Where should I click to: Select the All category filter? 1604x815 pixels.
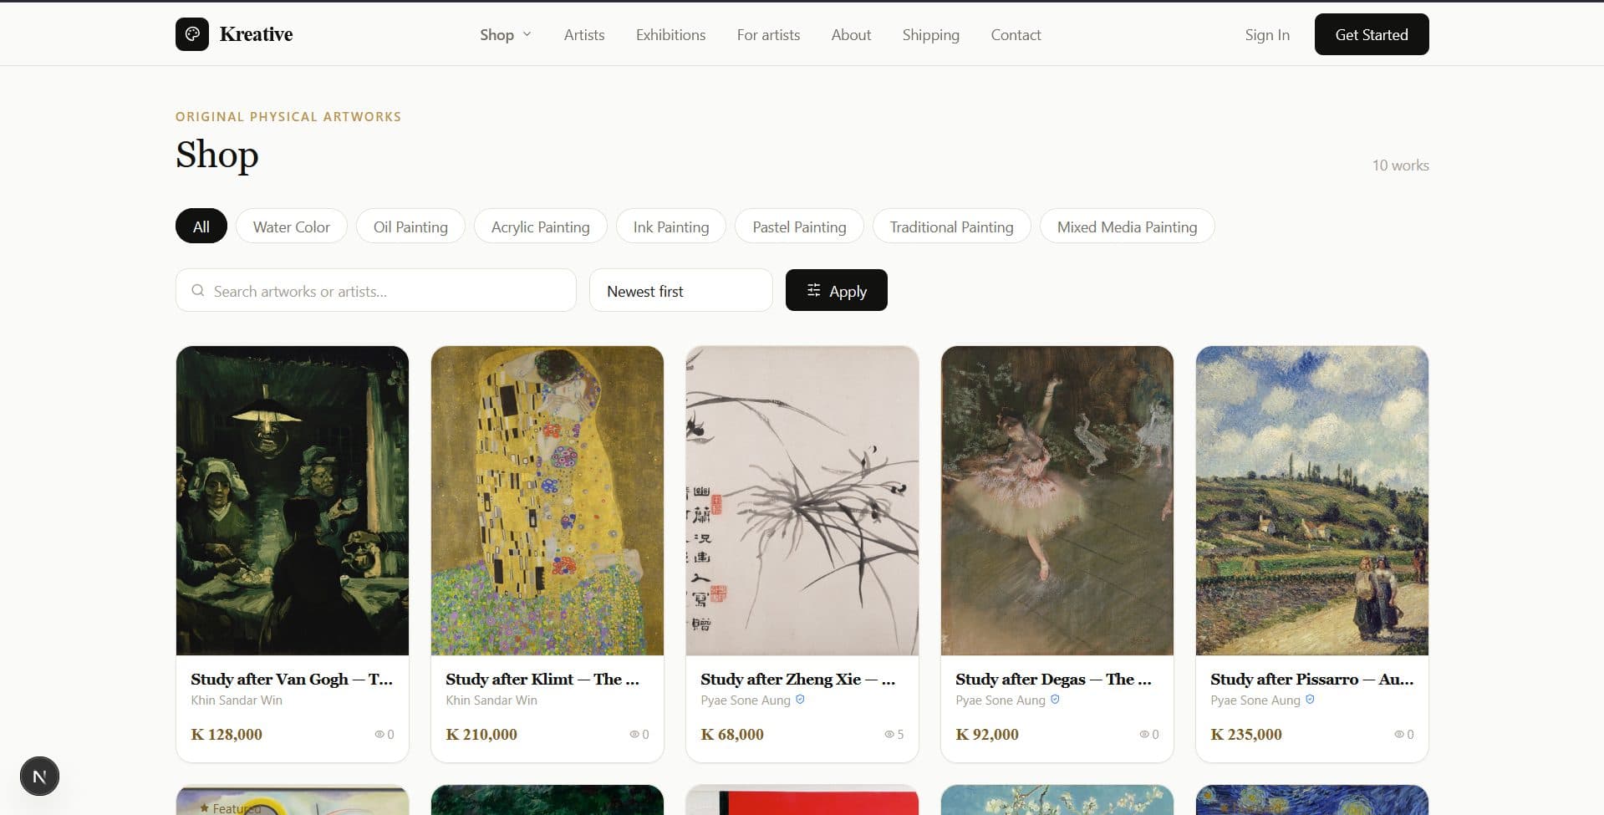click(201, 226)
